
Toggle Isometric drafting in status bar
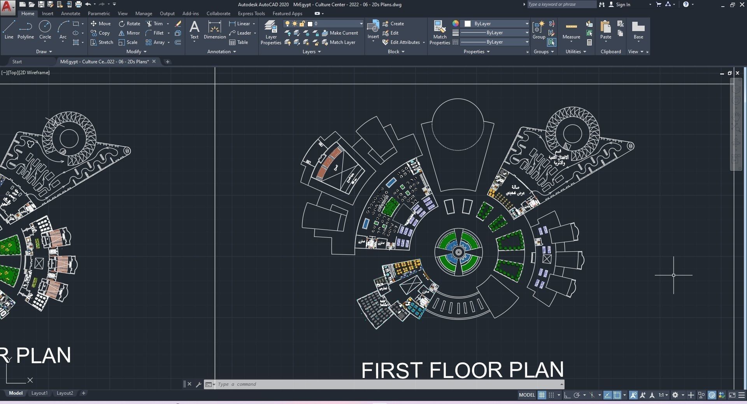[x=592, y=395]
